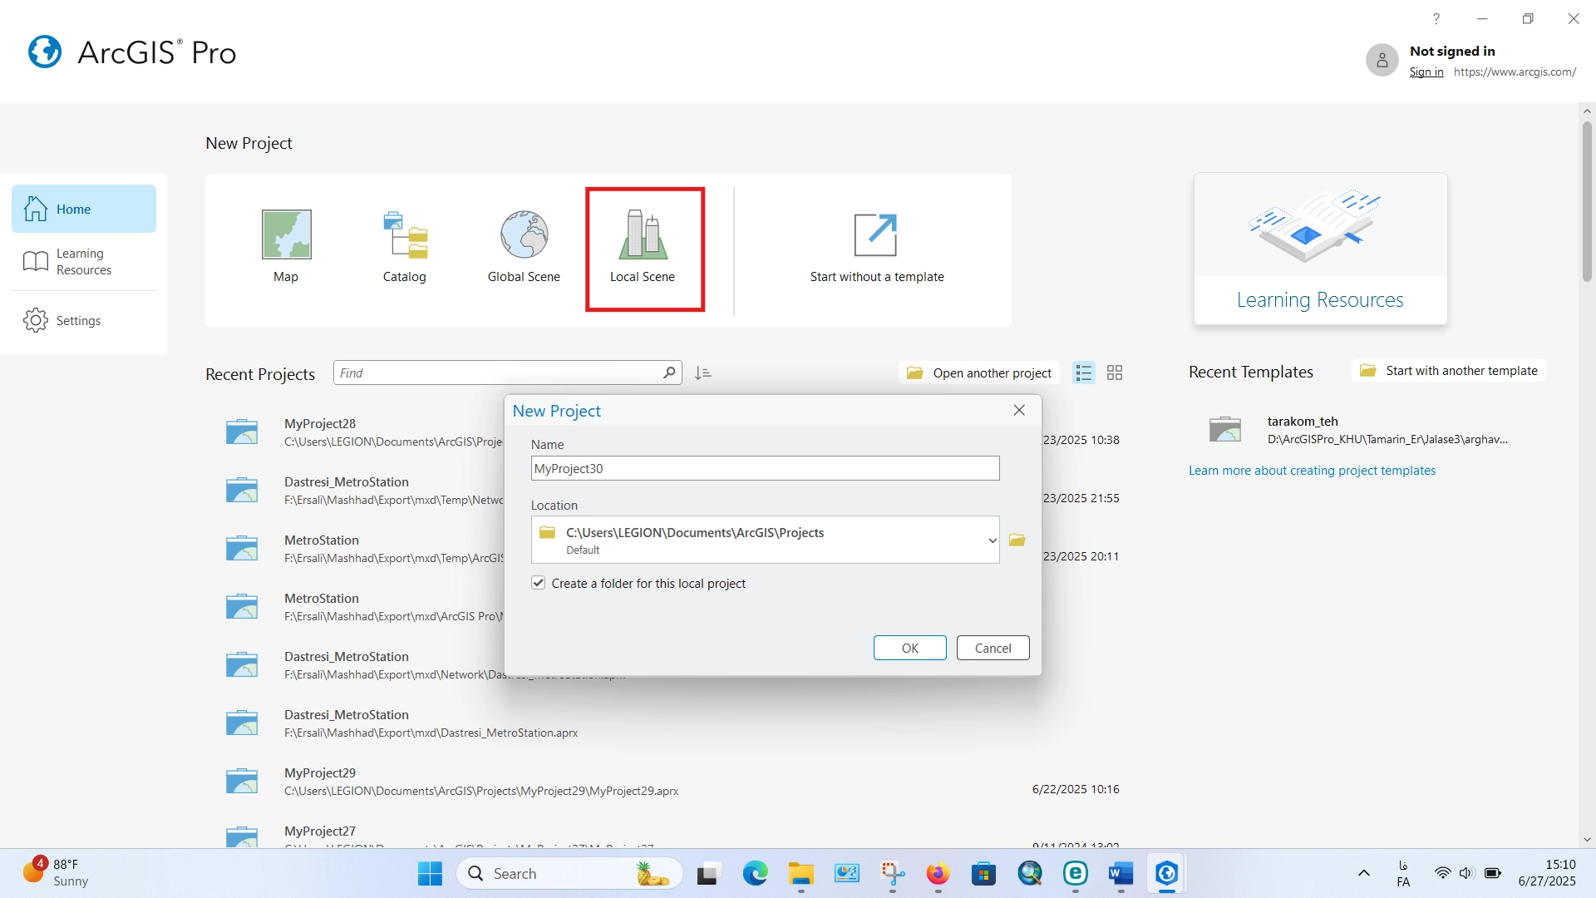Image resolution: width=1596 pixels, height=898 pixels.
Task: Switch recent projects to tile view
Action: 1115,373
